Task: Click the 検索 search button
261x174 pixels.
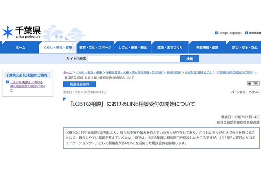Action: point(189,59)
